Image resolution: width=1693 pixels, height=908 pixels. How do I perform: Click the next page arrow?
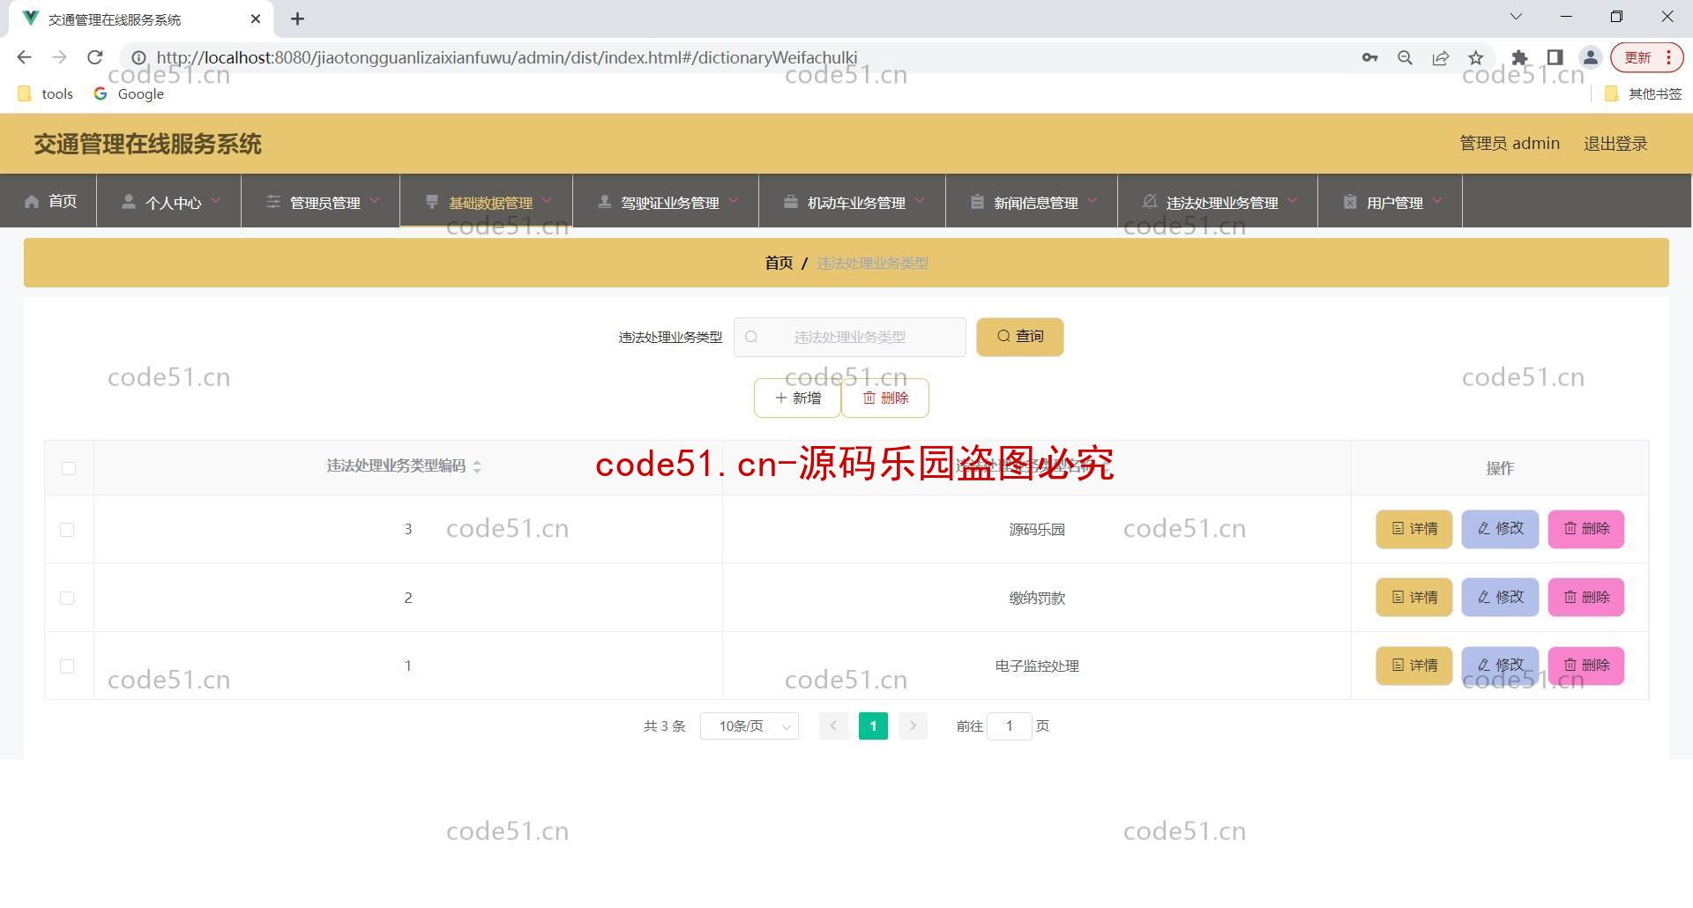click(x=913, y=726)
